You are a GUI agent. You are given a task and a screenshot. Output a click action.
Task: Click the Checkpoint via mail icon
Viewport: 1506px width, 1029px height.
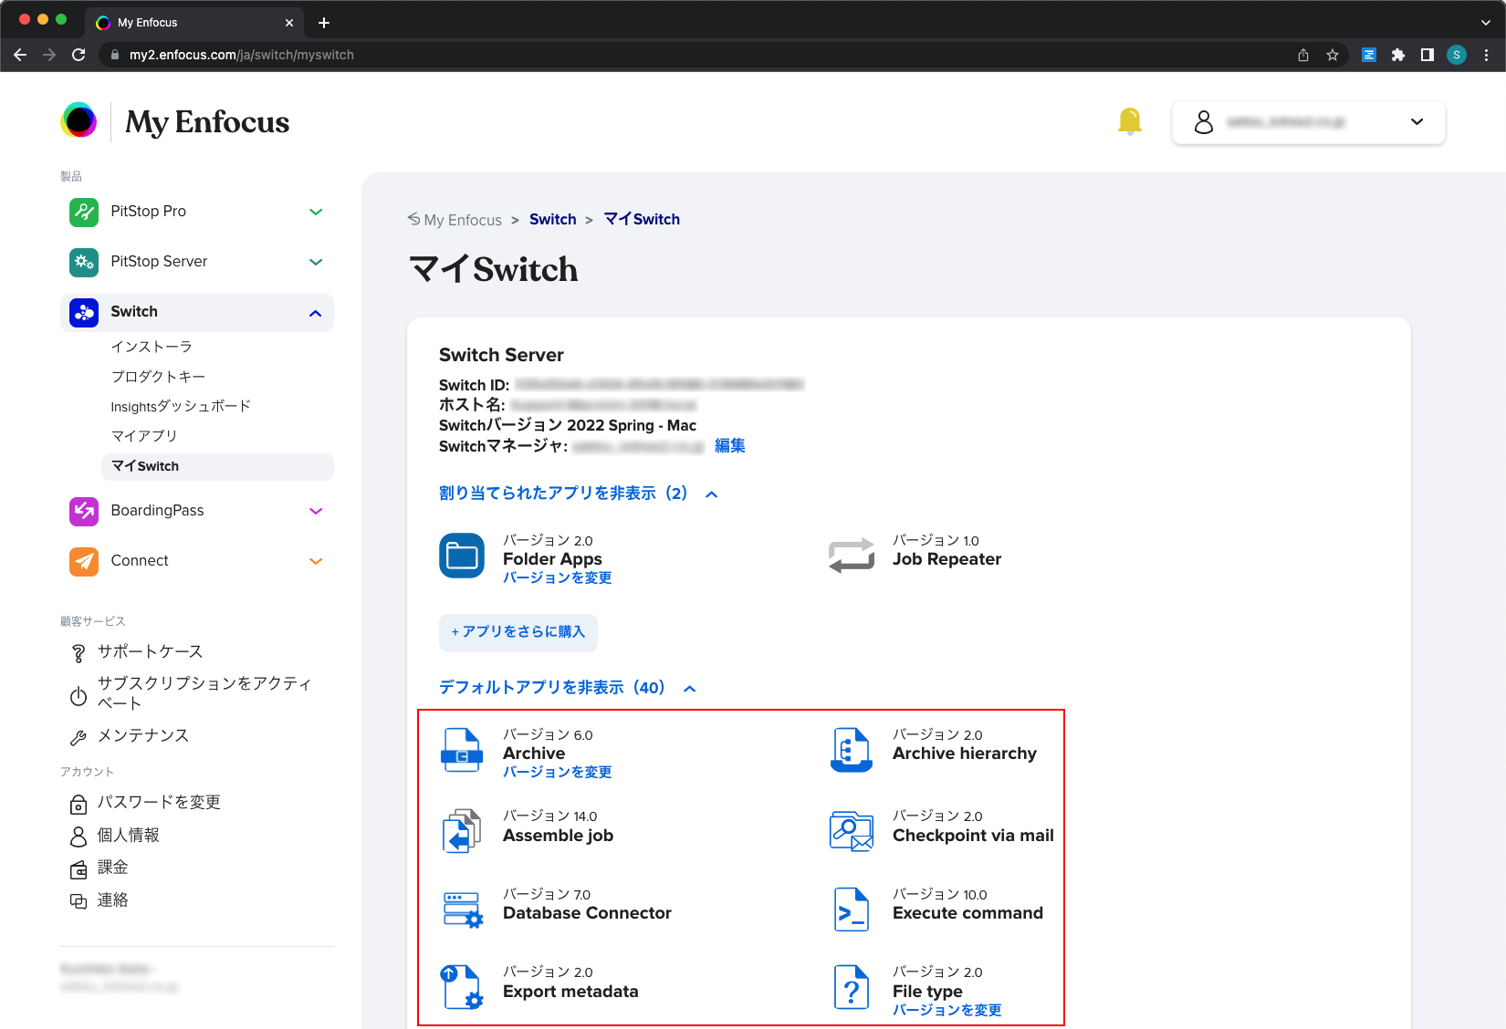(852, 831)
